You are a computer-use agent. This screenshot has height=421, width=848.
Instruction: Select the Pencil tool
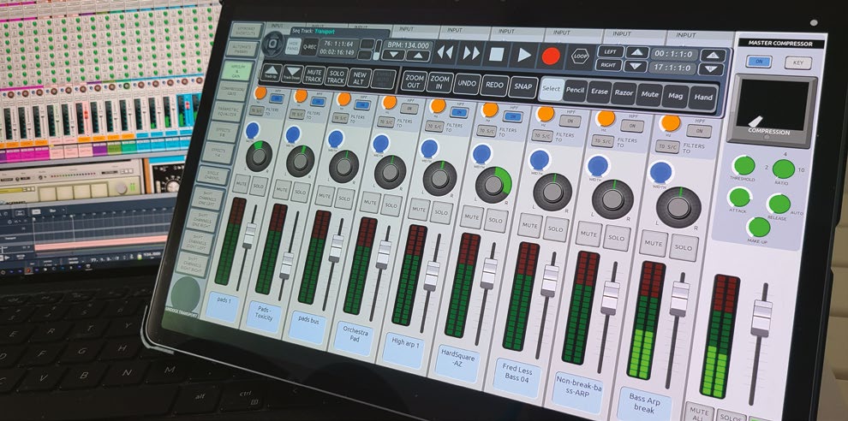(x=575, y=91)
